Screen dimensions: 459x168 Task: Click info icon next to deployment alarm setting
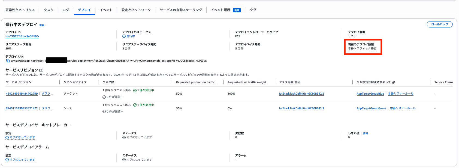tap(7, 160)
